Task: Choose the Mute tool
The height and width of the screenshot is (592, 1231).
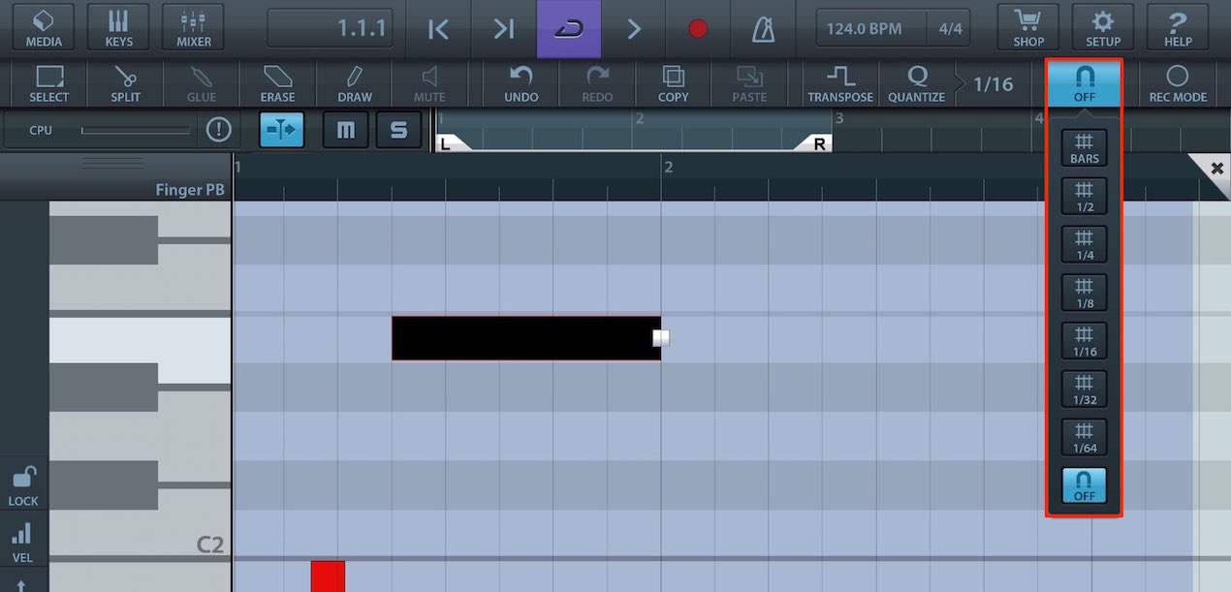Action: tap(429, 83)
